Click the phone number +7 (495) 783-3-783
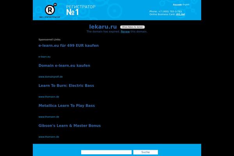The height and width of the screenshot is (156, 234). pyautogui.click(x=170, y=11)
